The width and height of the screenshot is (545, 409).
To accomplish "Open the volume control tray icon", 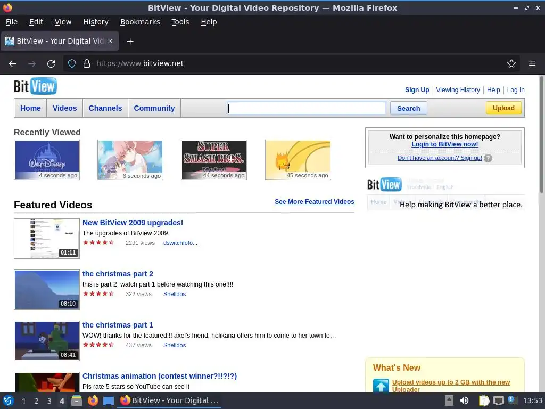I will [464, 400].
